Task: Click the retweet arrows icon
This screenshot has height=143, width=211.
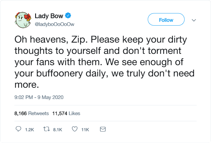Action: (46, 129)
